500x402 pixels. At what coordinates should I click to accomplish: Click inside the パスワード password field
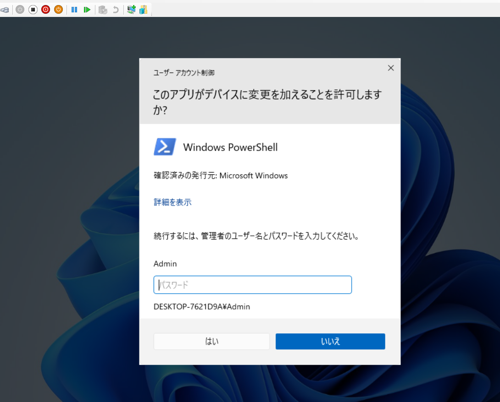click(x=252, y=284)
